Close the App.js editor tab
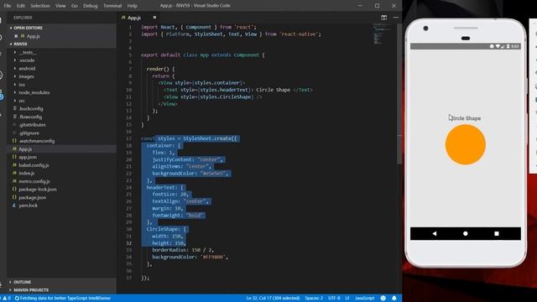The width and height of the screenshot is (537, 302). coord(154,18)
